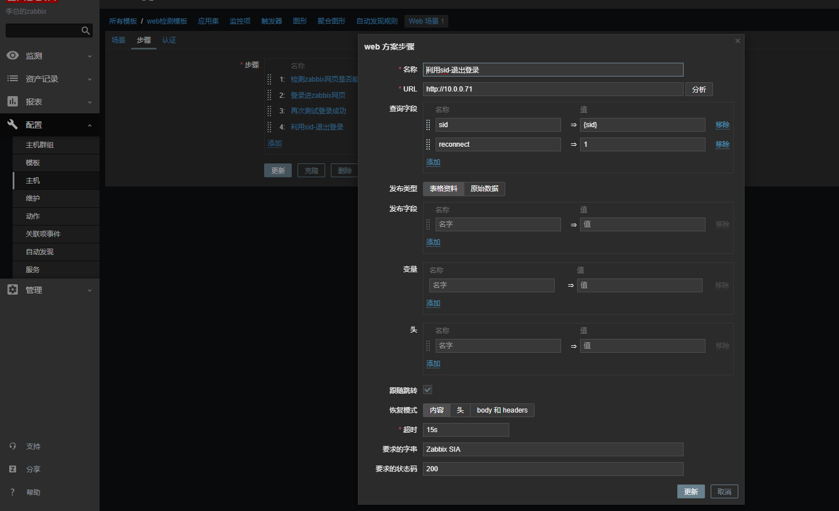This screenshot has height=511, width=839.
Task: Click 更新 button on background page
Action: point(278,170)
